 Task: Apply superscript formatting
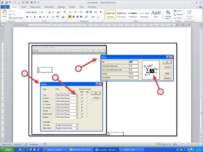coord(48,17)
